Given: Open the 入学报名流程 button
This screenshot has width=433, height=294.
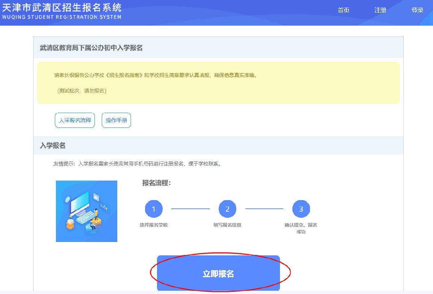Looking at the screenshot, I should [75, 120].
